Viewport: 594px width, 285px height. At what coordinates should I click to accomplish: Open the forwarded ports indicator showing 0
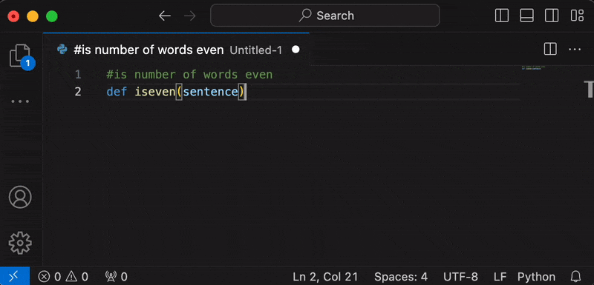pos(116,277)
